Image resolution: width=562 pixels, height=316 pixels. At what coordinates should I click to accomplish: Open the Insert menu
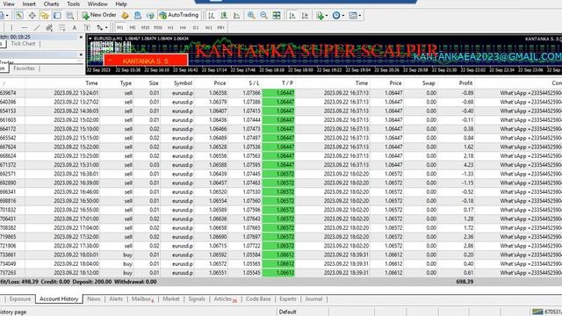pos(29,4)
